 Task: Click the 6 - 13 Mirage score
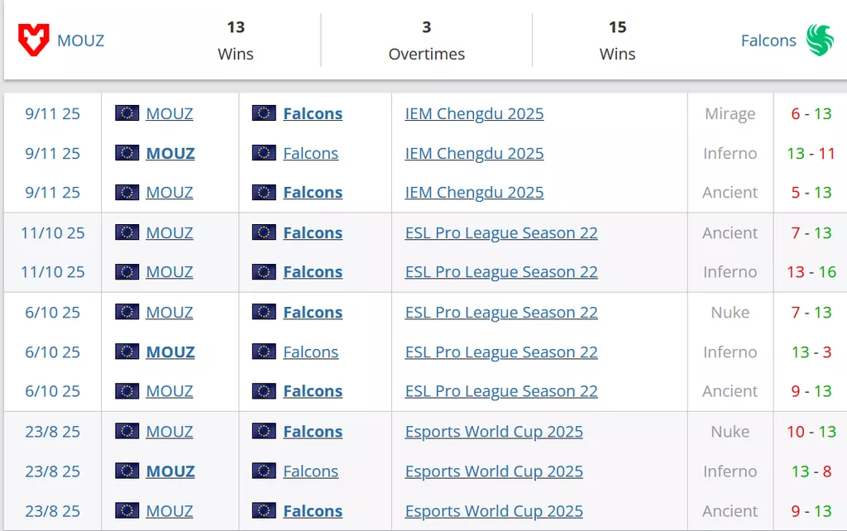pyautogui.click(x=811, y=113)
